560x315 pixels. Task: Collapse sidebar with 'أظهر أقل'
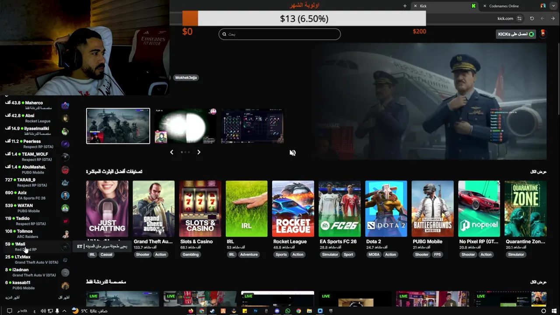pyautogui.click(x=64, y=297)
